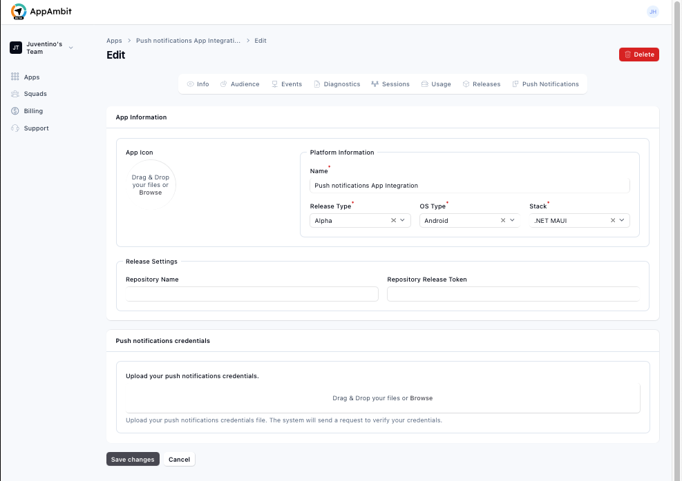Click the Repository Name input field
682x481 pixels.
click(252, 293)
